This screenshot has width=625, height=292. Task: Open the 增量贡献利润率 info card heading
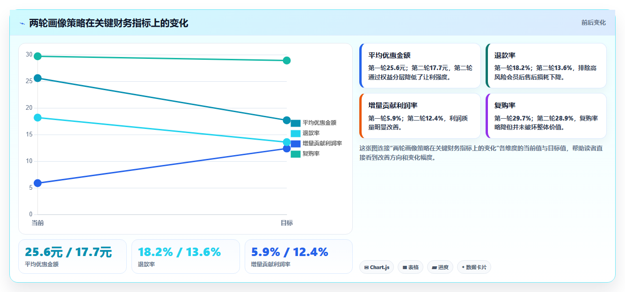tap(393, 105)
